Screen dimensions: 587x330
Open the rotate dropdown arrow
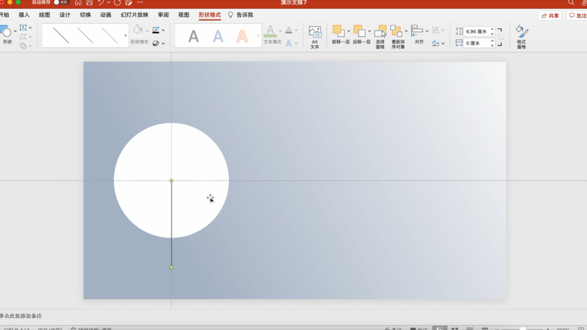click(x=443, y=44)
